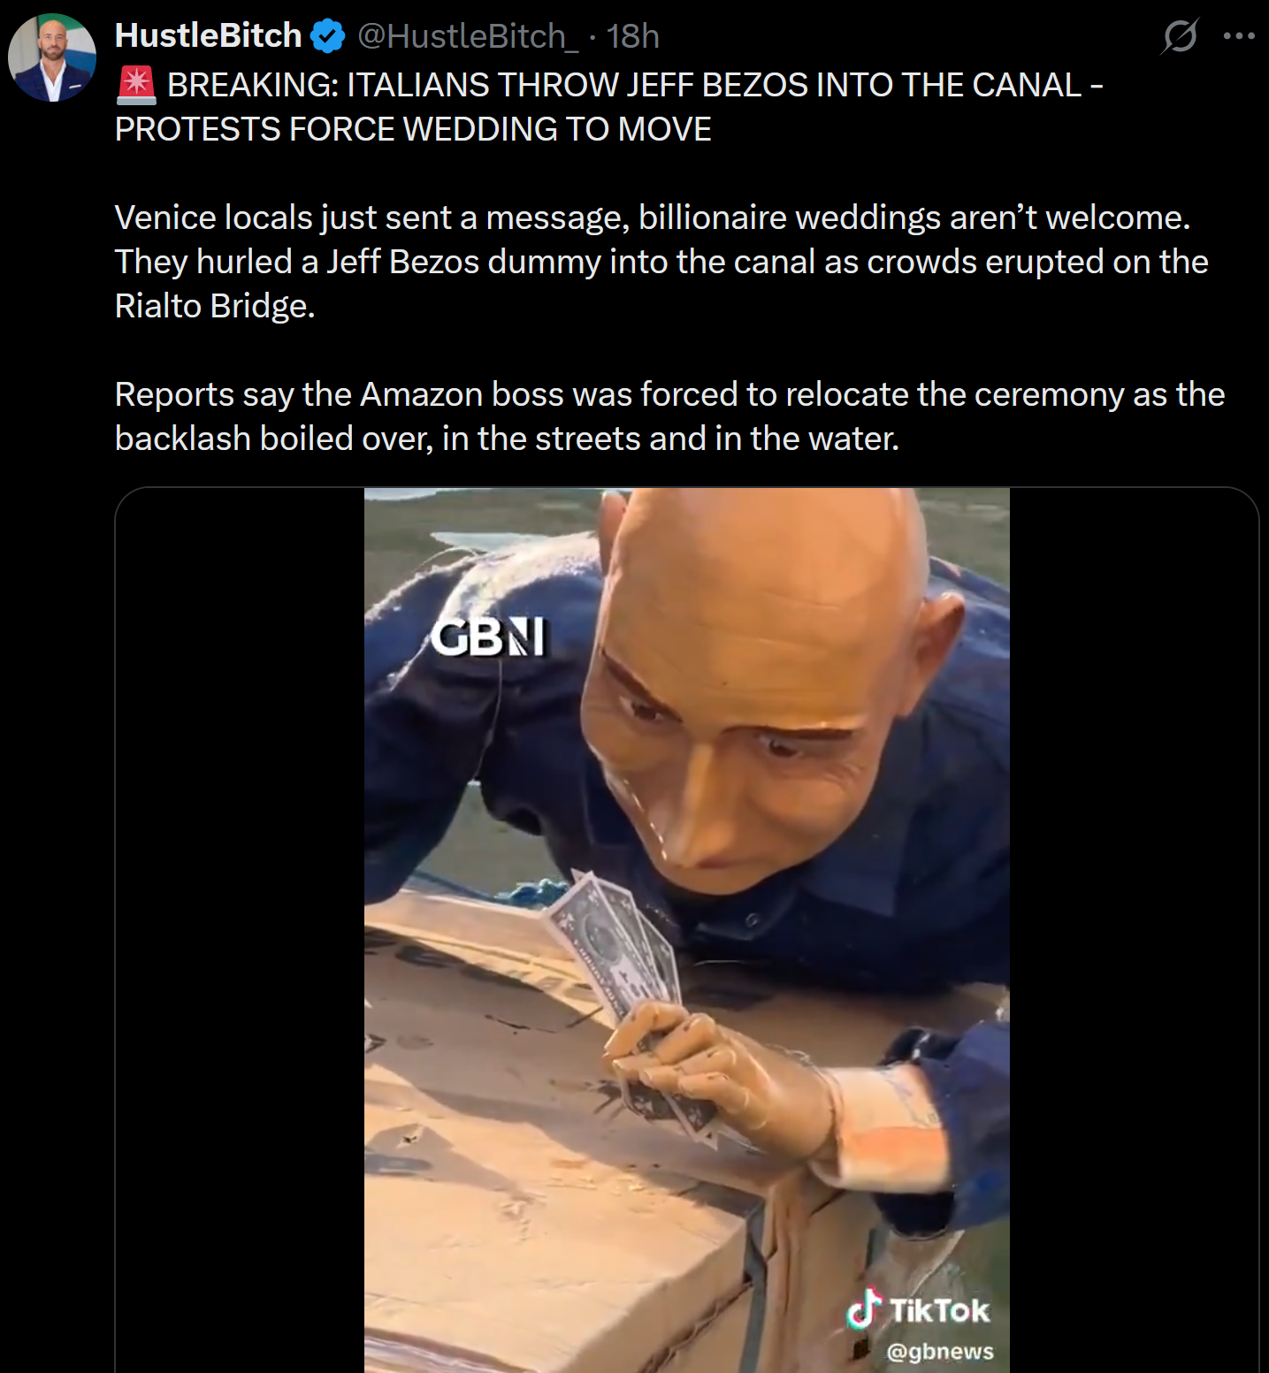Viewport: 1269px width, 1373px height.
Task: Click the 'Venice locals just sent' paragraph
Action: click(x=661, y=262)
